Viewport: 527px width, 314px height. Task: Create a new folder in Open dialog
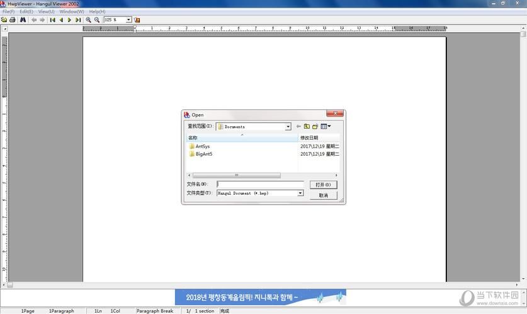315,127
